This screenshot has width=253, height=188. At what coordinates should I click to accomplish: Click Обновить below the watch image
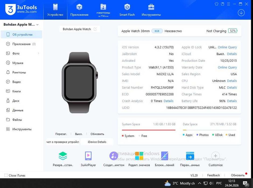point(97,134)
